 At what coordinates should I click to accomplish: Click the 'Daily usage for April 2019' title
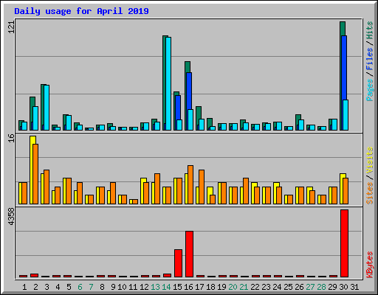[81, 11]
